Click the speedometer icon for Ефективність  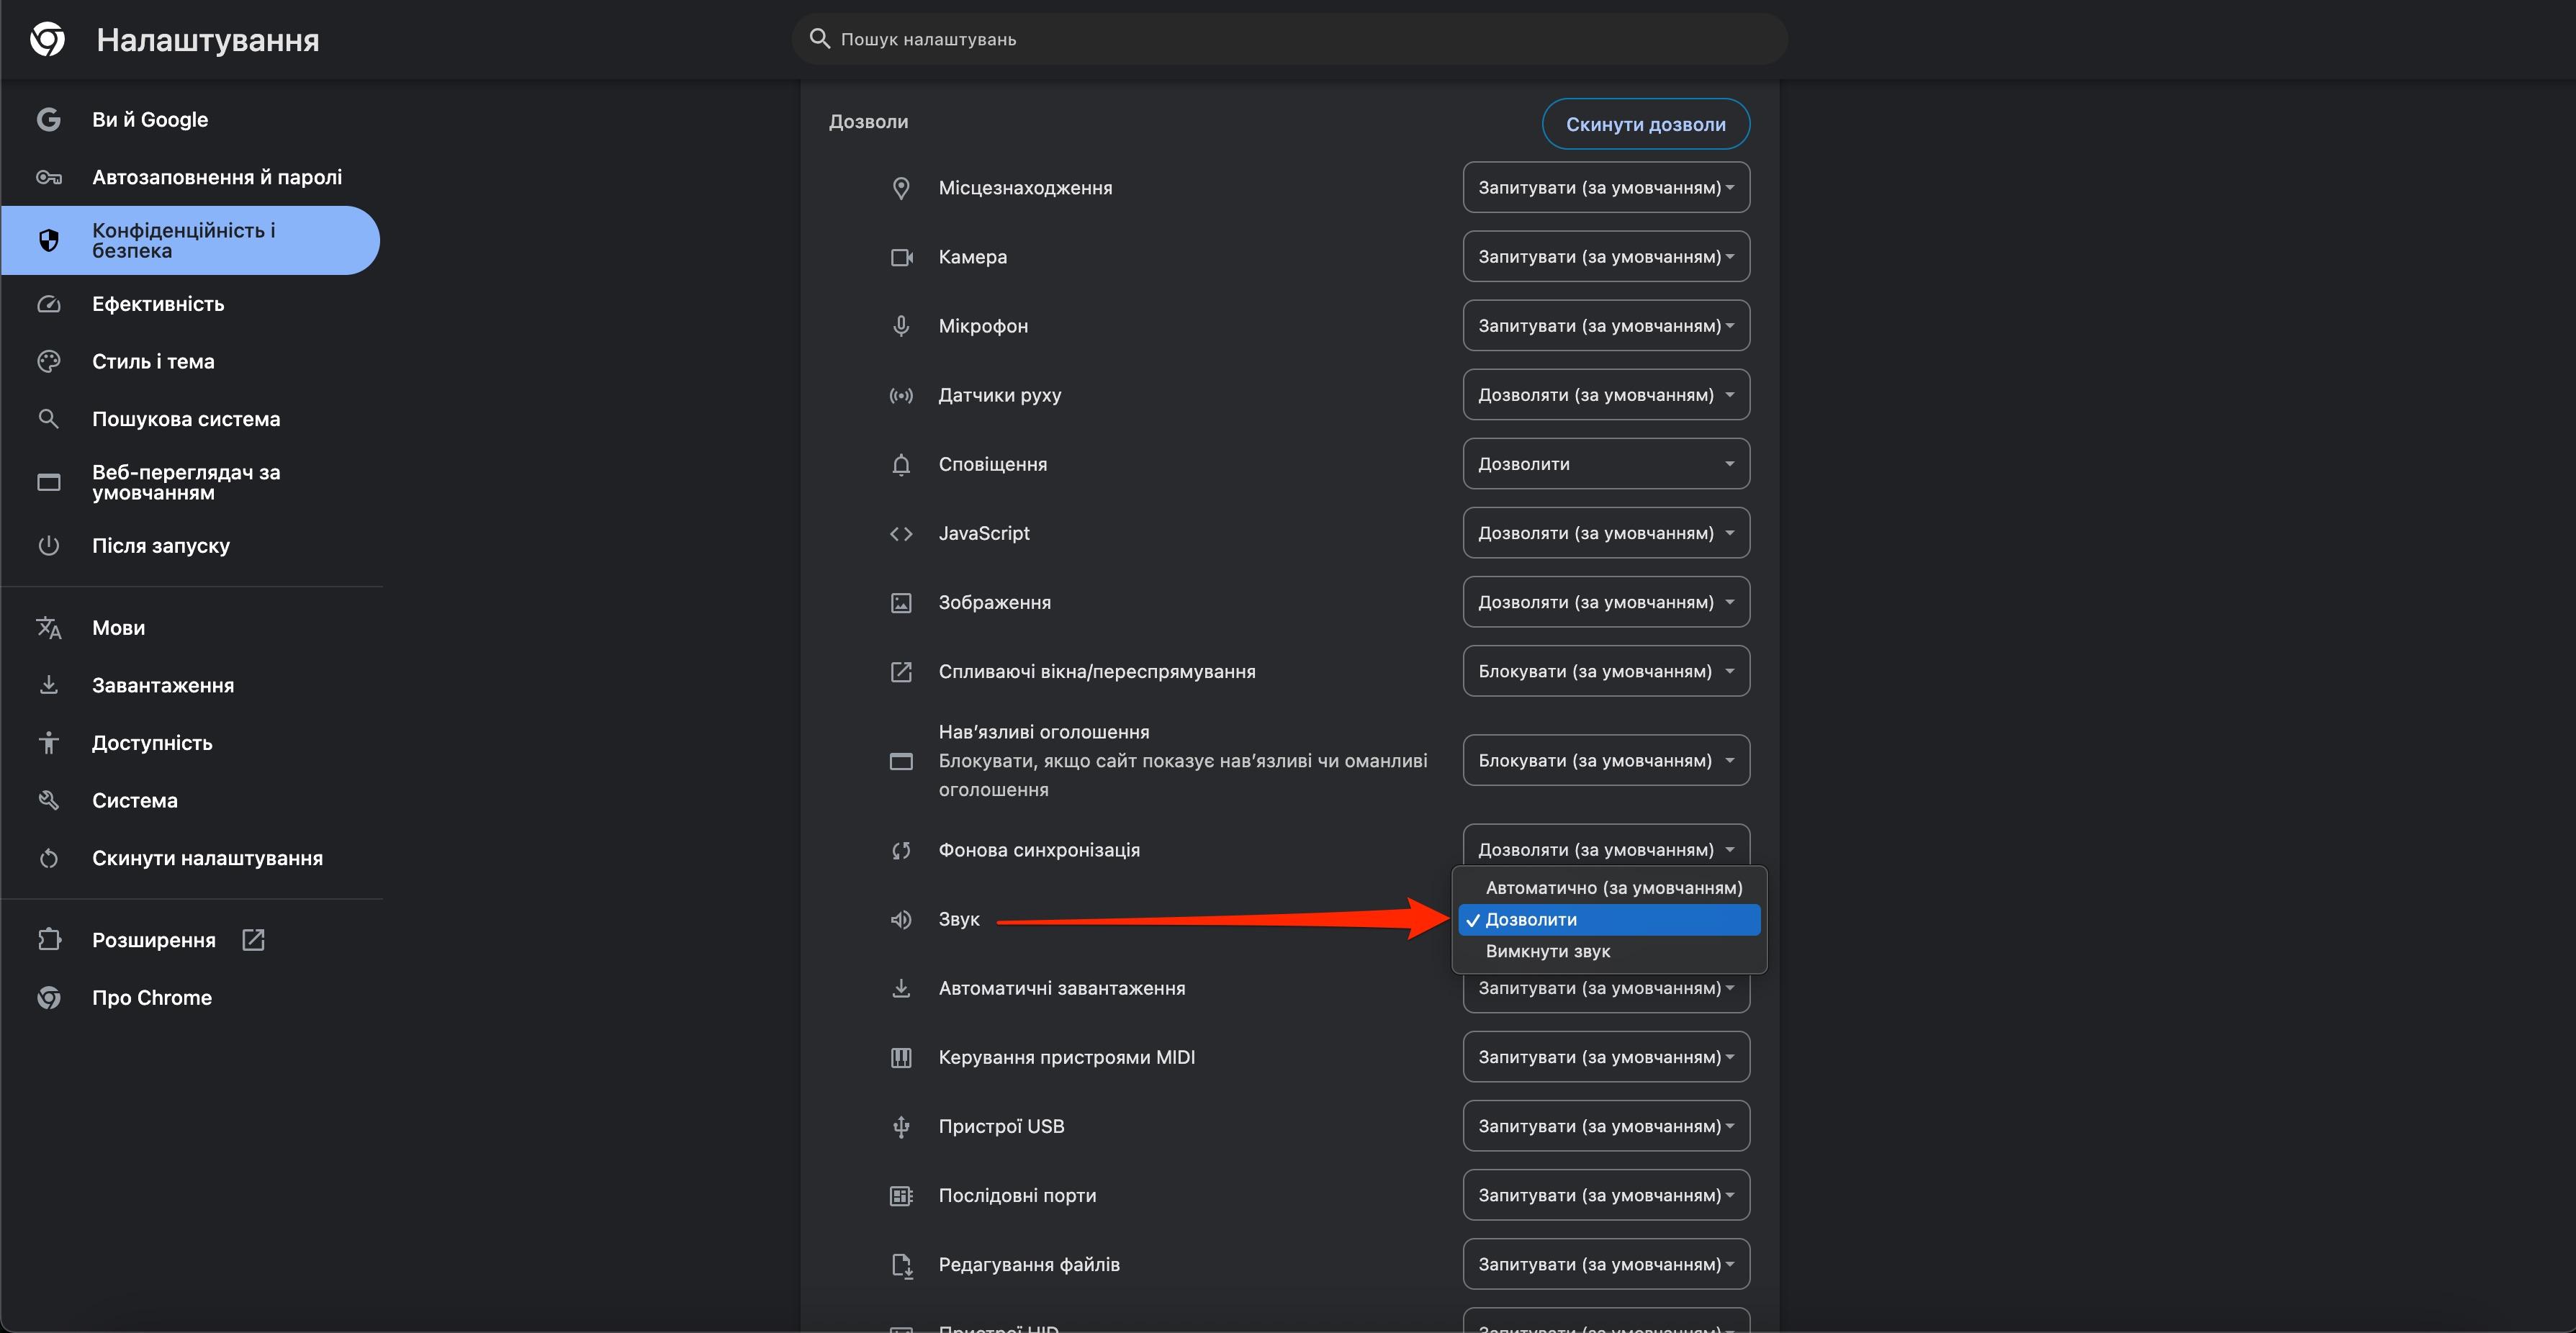click(48, 304)
